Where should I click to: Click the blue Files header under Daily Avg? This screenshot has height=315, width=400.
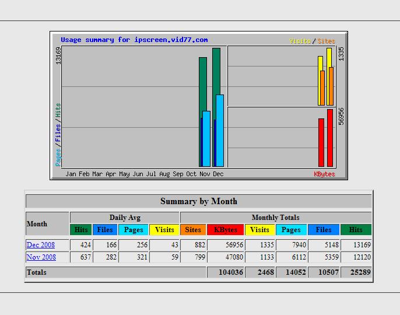point(105,230)
